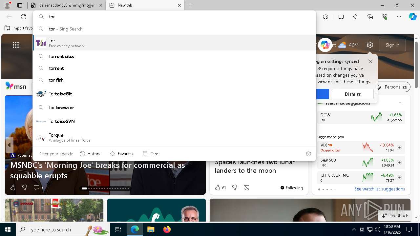Filter search by Favorites
420x236 pixels.
click(x=121, y=154)
